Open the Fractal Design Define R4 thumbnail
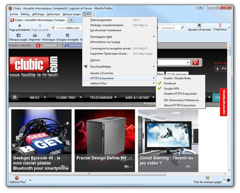 click(x=105, y=140)
